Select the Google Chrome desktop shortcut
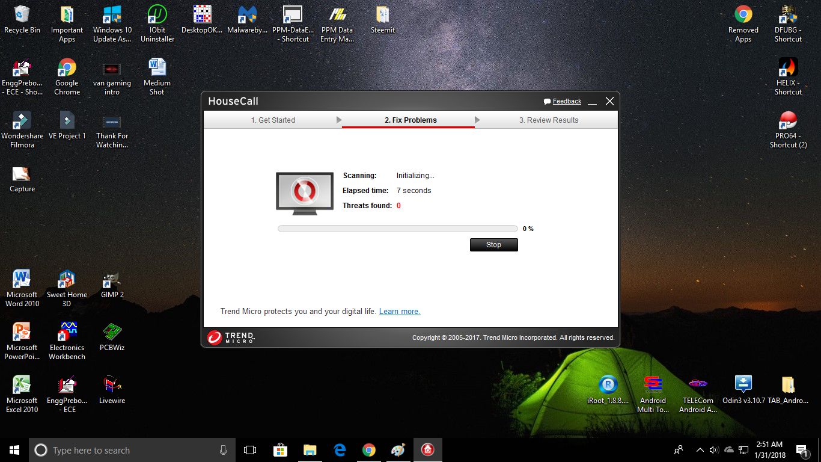This screenshot has width=821, height=462. pyautogui.click(x=67, y=77)
